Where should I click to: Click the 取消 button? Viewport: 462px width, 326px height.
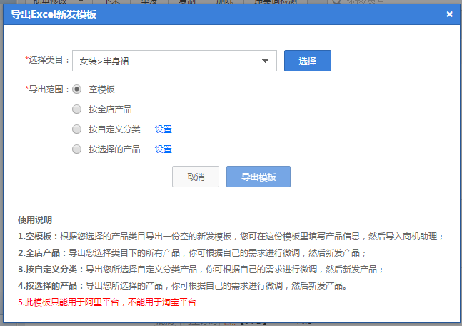pos(196,177)
